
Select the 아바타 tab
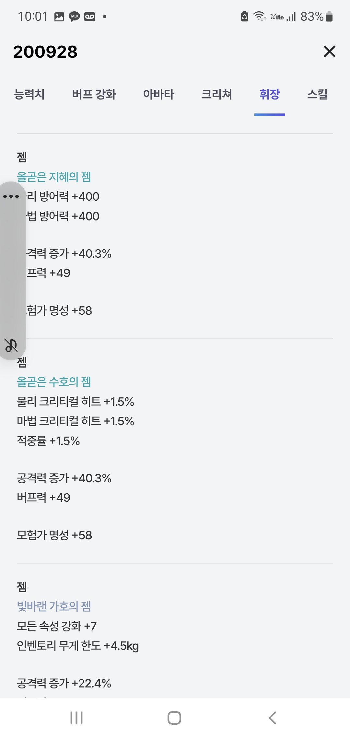click(158, 94)
